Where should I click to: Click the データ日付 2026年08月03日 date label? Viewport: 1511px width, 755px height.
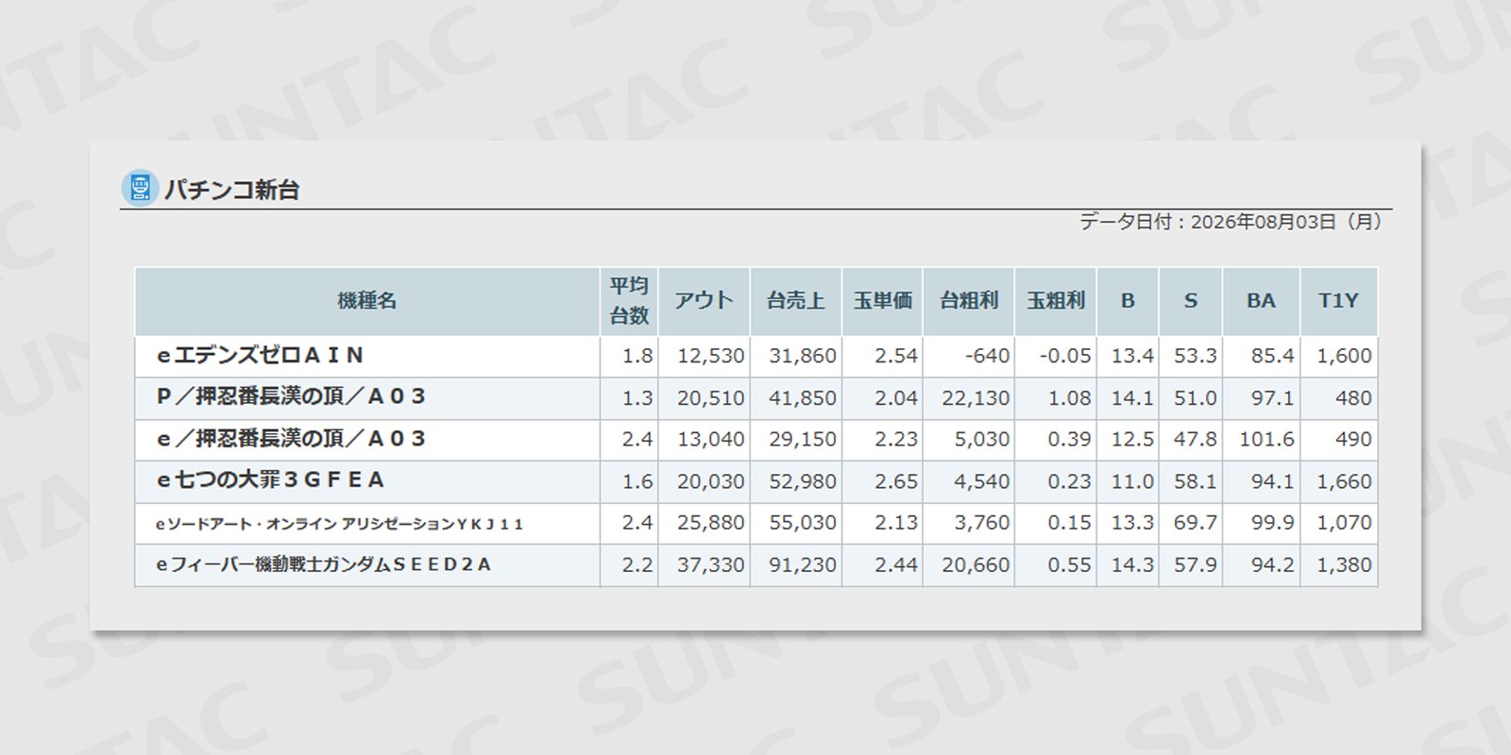(1231, 222)
